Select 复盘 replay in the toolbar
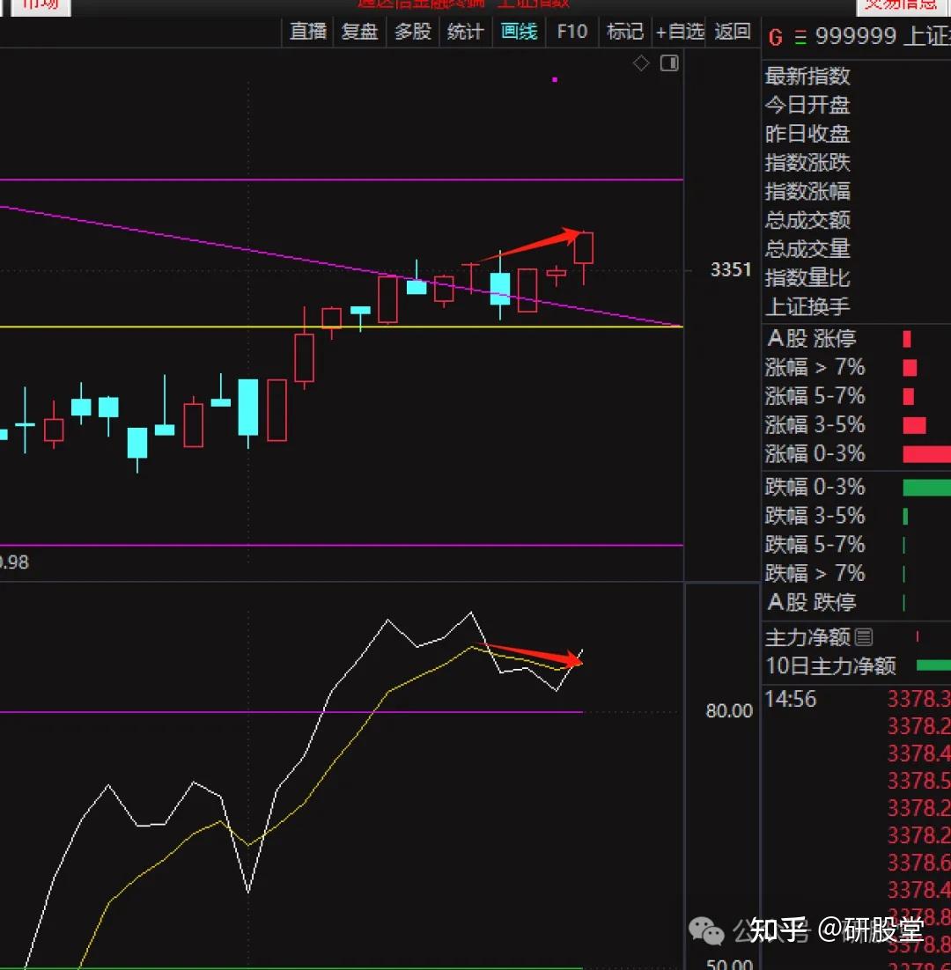Image resolution: width=951 pixels, height=970 pixels. (x=359, y=32)
